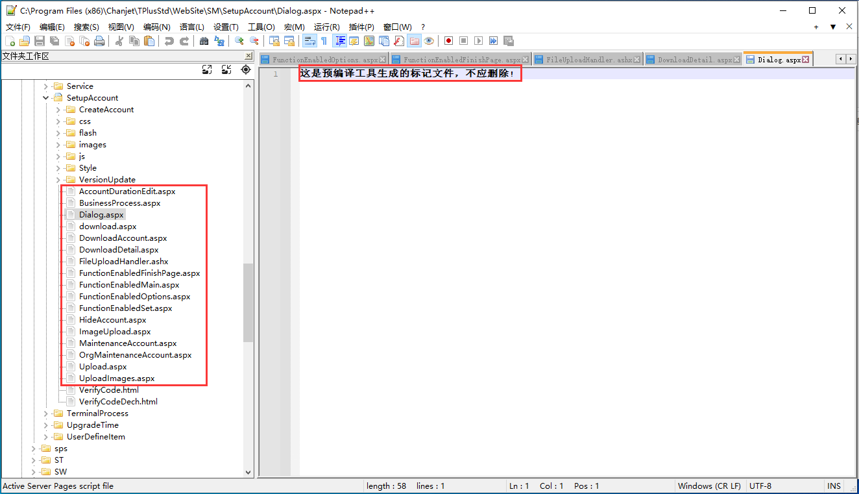This screenshot has width=859, height=494.
Task: Toggle synchronize horizontal scrolling
Action: (289, 41)
